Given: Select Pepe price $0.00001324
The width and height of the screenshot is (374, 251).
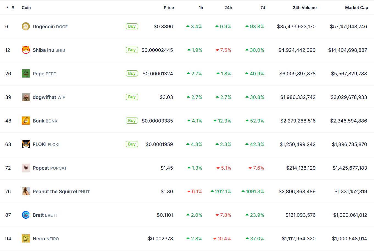Looking at the screenshot, I should click(158, 74).
